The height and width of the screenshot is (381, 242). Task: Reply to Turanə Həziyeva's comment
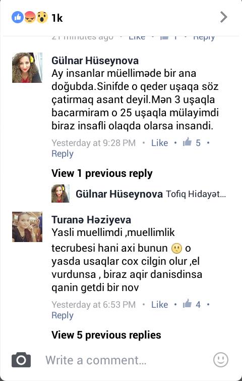63,315
